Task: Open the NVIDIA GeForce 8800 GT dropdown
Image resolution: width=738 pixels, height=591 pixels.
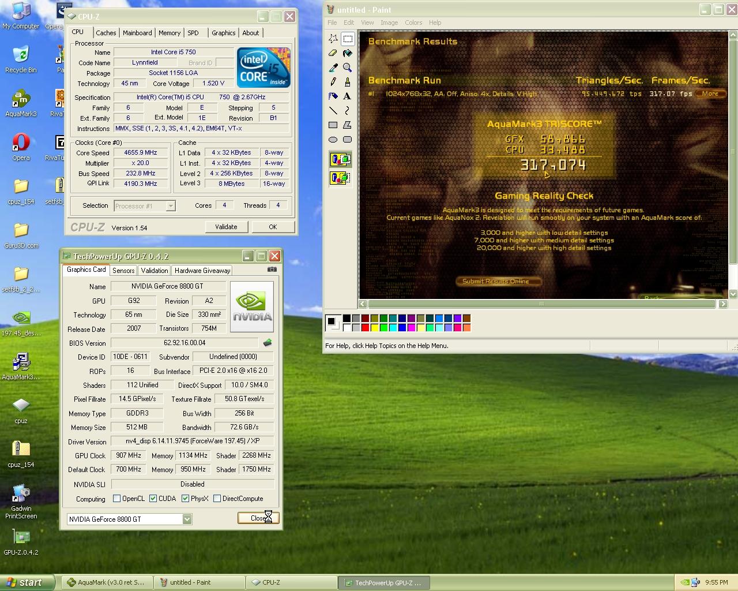Action: pos(187,519)
